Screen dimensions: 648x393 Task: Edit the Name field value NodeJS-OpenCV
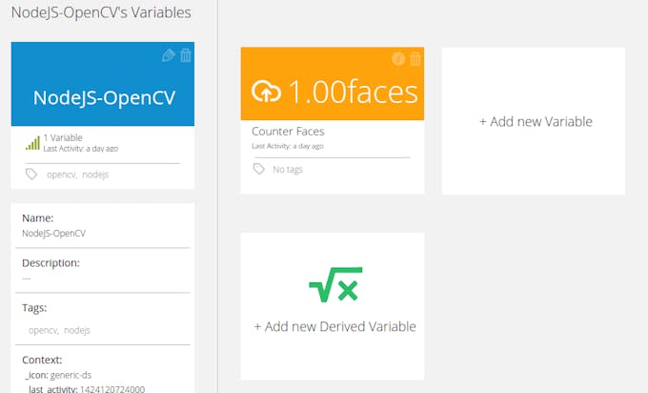click(53, 233)
